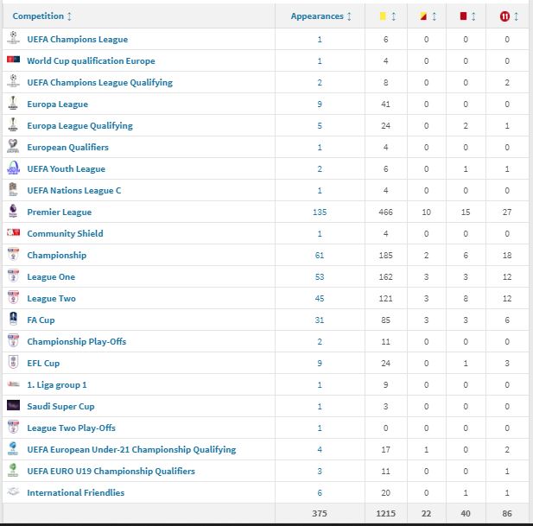Click the UEFA Youth League logo
This screenshot has height=526, width=533.
point(13,168)
